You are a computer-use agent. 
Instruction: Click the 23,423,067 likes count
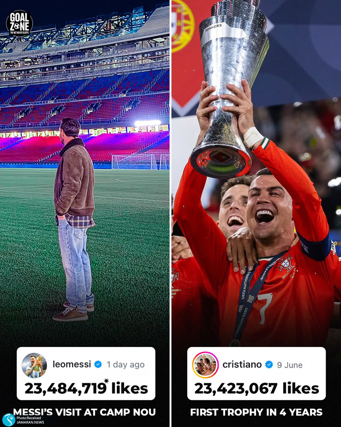coord(257,388)
